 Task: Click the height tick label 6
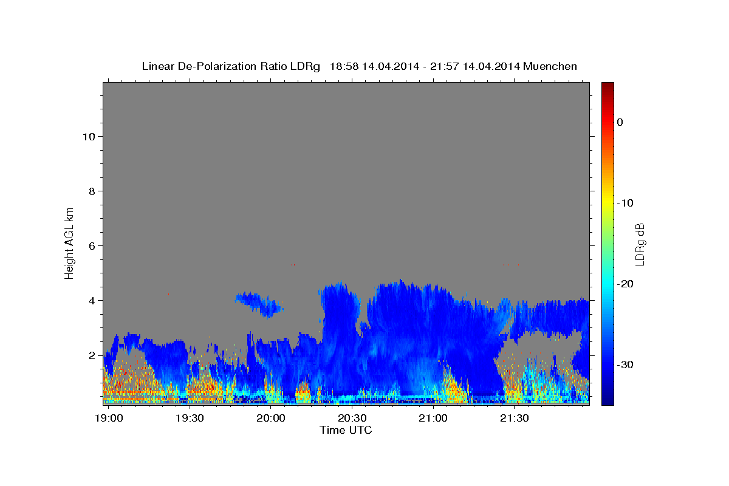pyautogui.click(x=92, y=246)
